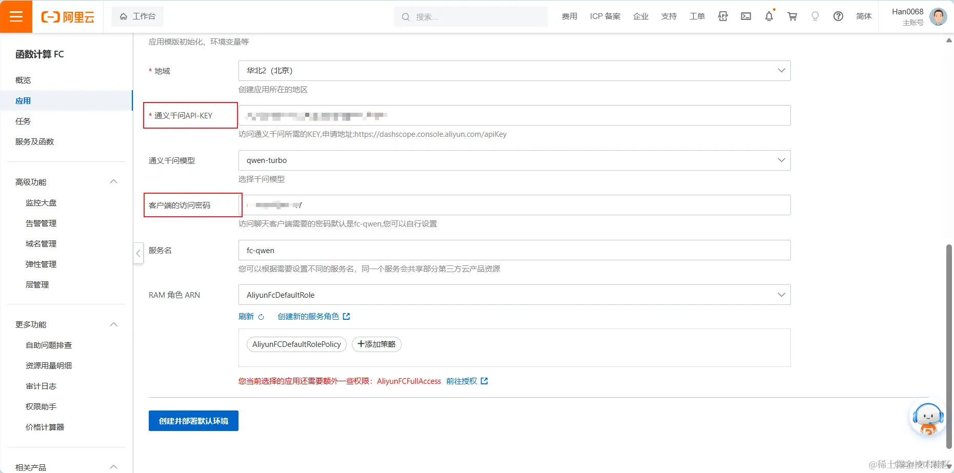Click the lightbulb tips icon
This screenshot has width=954, height=473.
(815, 16)
